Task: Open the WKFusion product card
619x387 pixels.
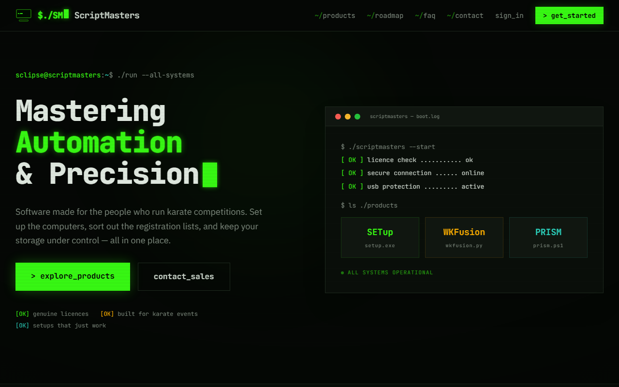Action: [x=464, y=238]
